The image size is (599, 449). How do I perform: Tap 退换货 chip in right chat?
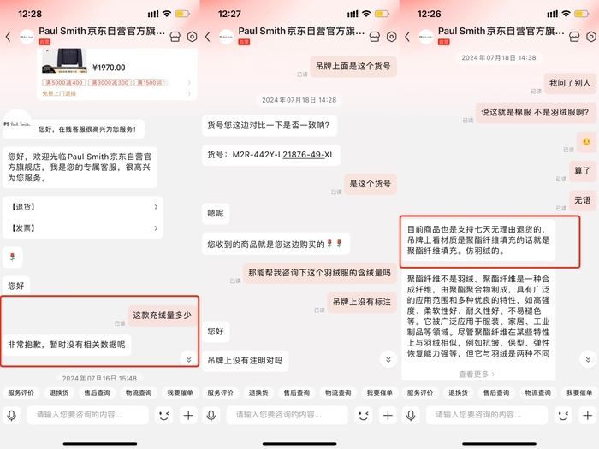click(x=458, y=393)
